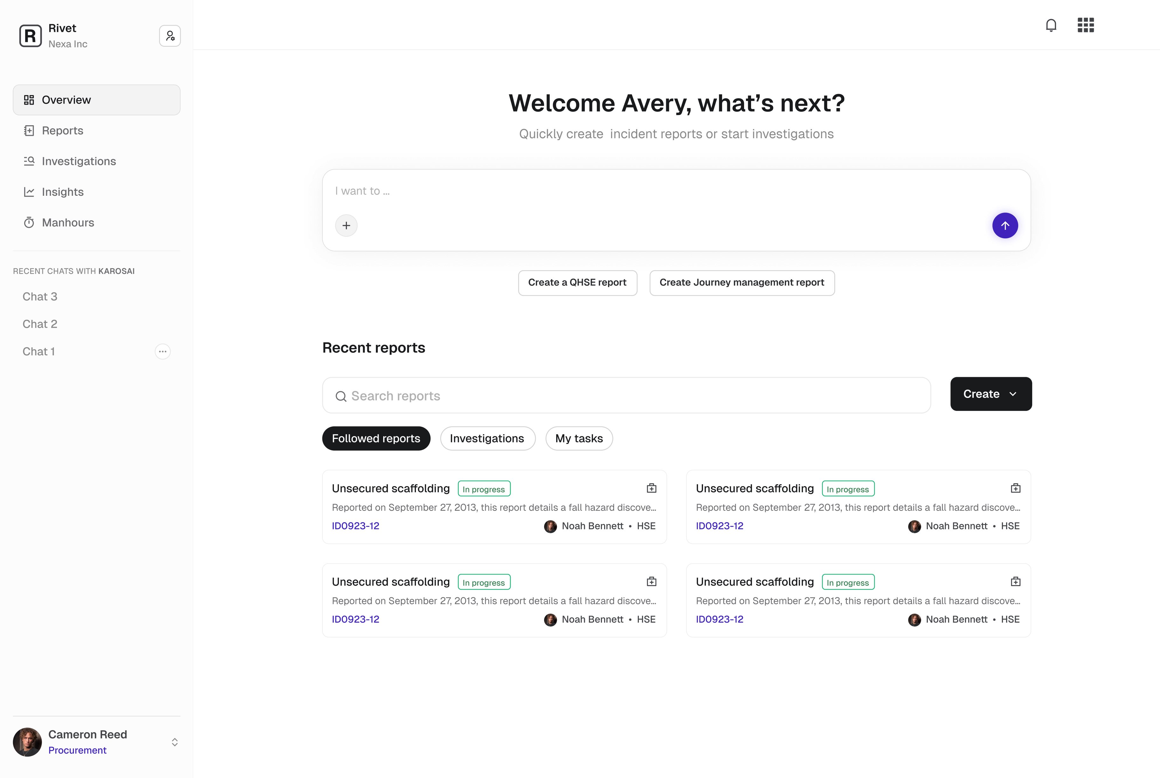Open the bottom-left Unsecured scaffolding report title

pos(390,582)
